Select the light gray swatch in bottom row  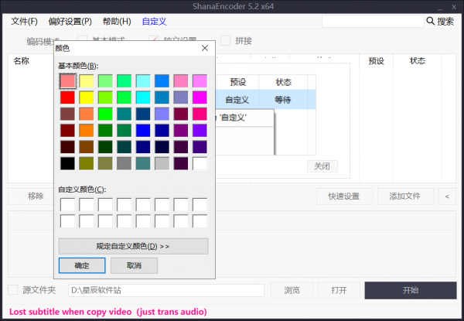[x=162, y=163]
